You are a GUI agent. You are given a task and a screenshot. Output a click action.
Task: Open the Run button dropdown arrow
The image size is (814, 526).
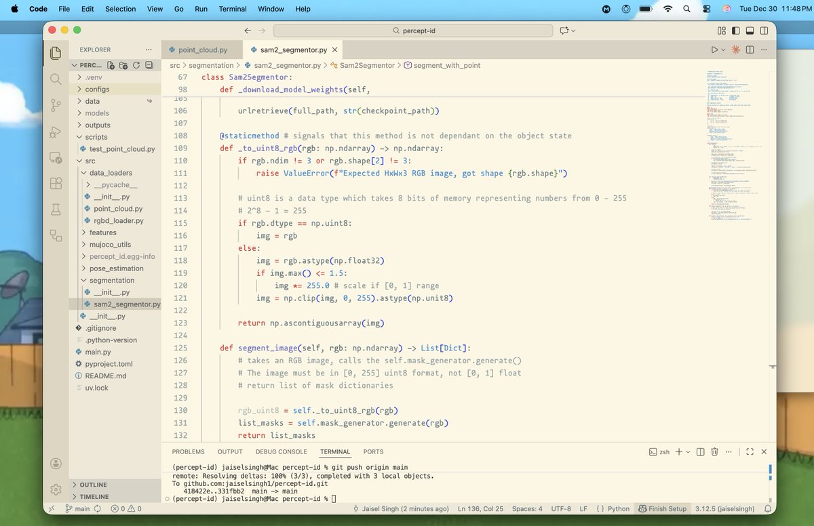pos(723,49)
